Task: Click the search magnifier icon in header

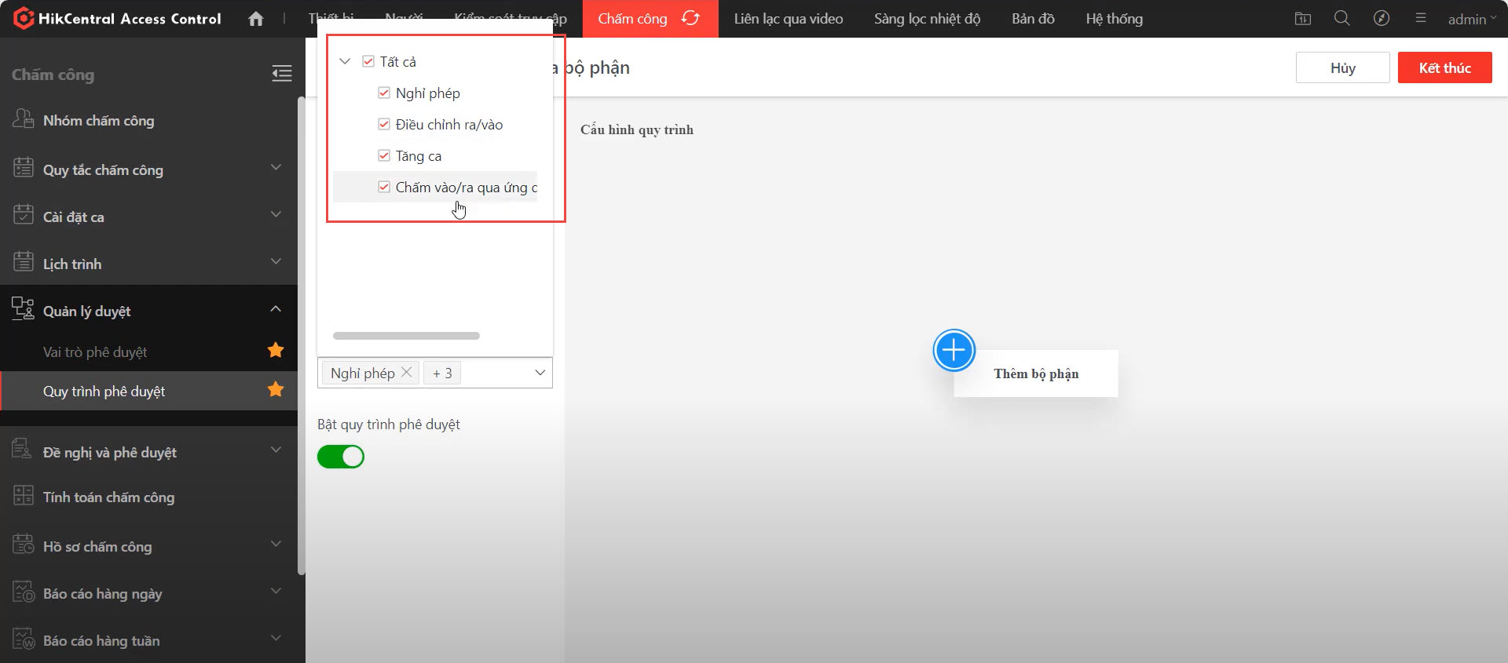Action: coord(1341,18)
